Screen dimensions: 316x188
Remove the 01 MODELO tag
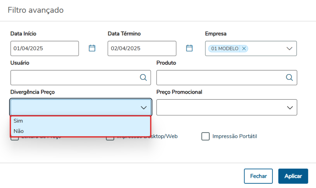244,49
